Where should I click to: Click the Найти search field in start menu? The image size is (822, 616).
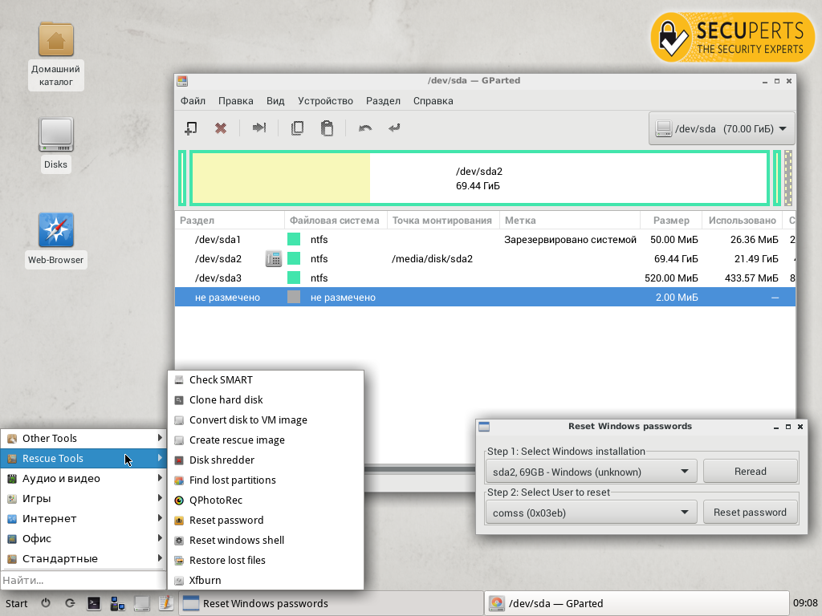point(83,581)
